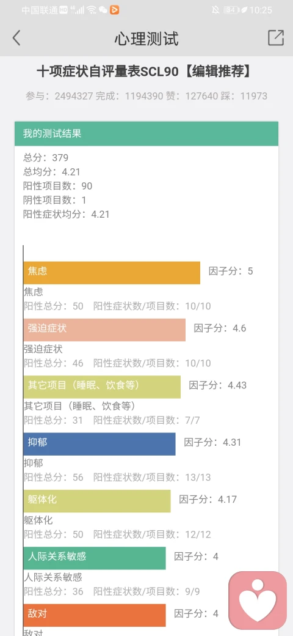This screenshot has width=293, height=636.
Task: Tap the 踩：11973 dislike count
Action: [x=244, y=96]
